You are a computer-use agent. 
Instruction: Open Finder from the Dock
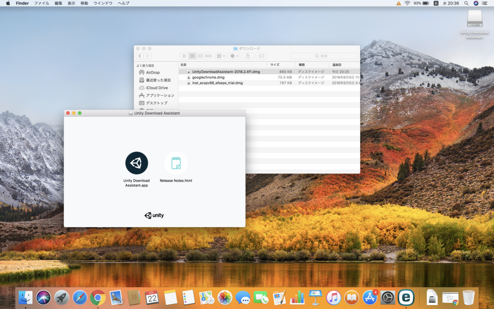26,297
